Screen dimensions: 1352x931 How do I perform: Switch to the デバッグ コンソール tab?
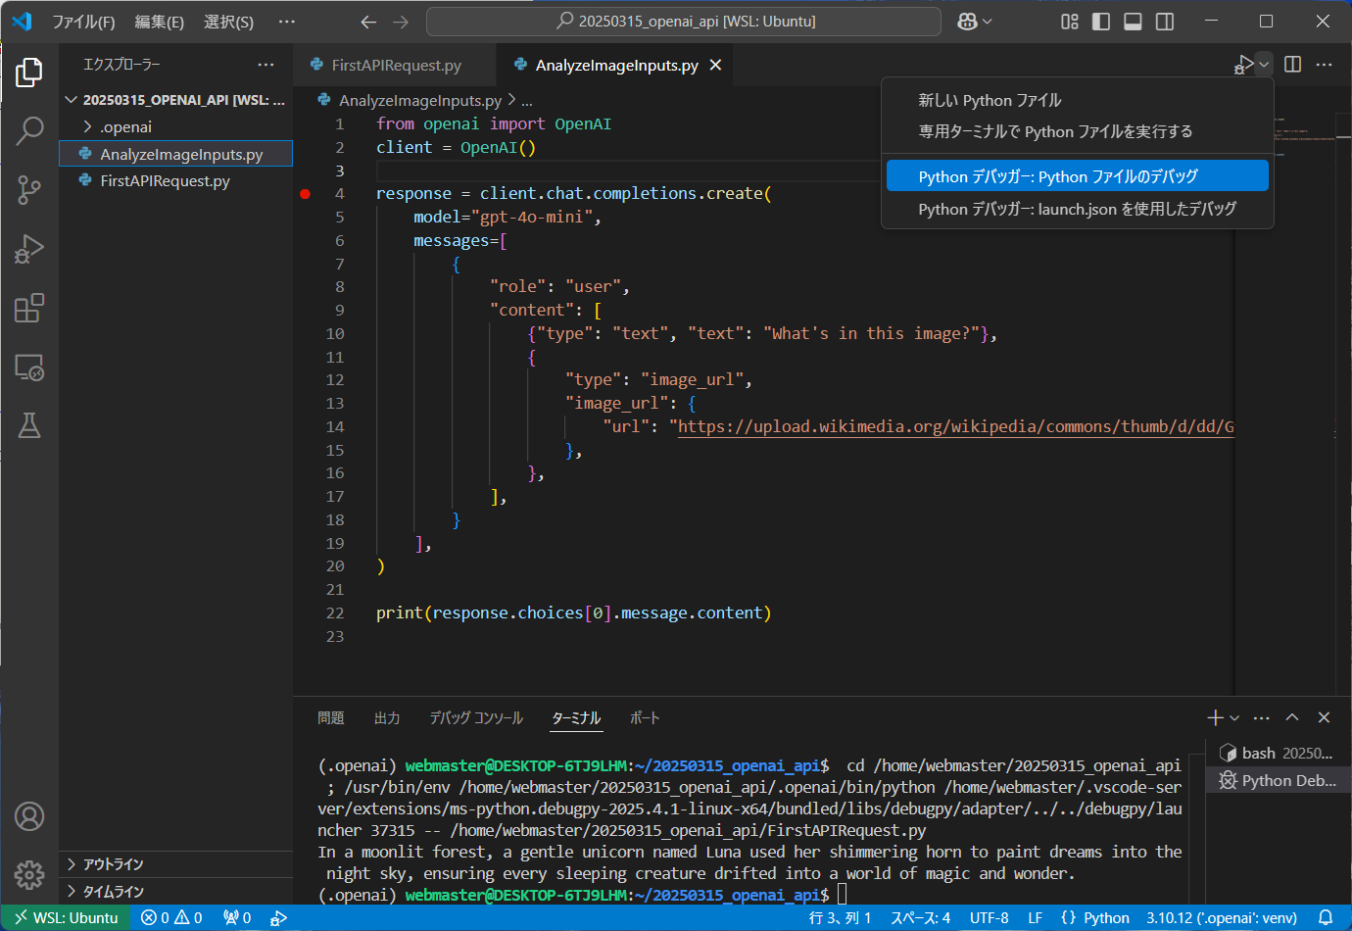tap(476, 718)
